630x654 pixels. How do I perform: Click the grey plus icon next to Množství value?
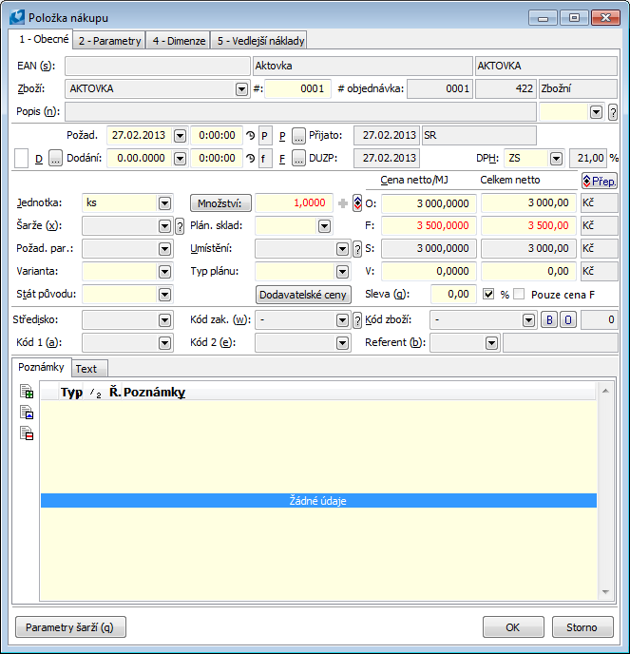click(x=343, y=203)
